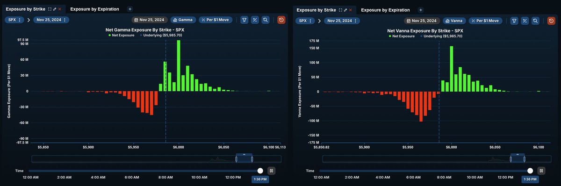Open the SPX symbol menu in the left panel
561x186 pixels.
(14, 20)
